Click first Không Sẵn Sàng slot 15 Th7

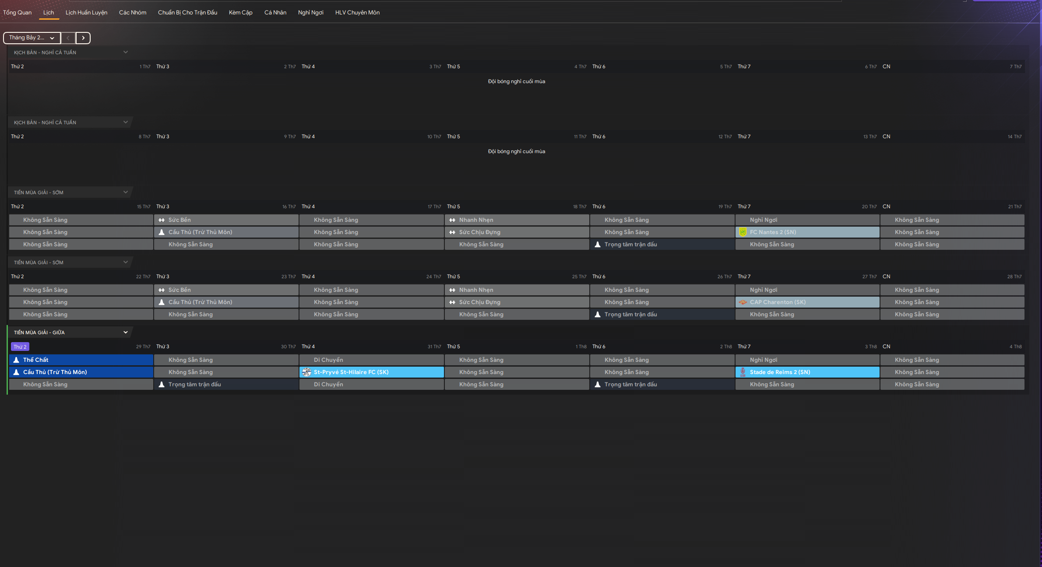pos(81,220)
